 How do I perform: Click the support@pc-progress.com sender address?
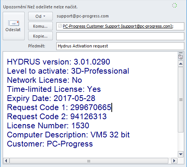point(82,16)
